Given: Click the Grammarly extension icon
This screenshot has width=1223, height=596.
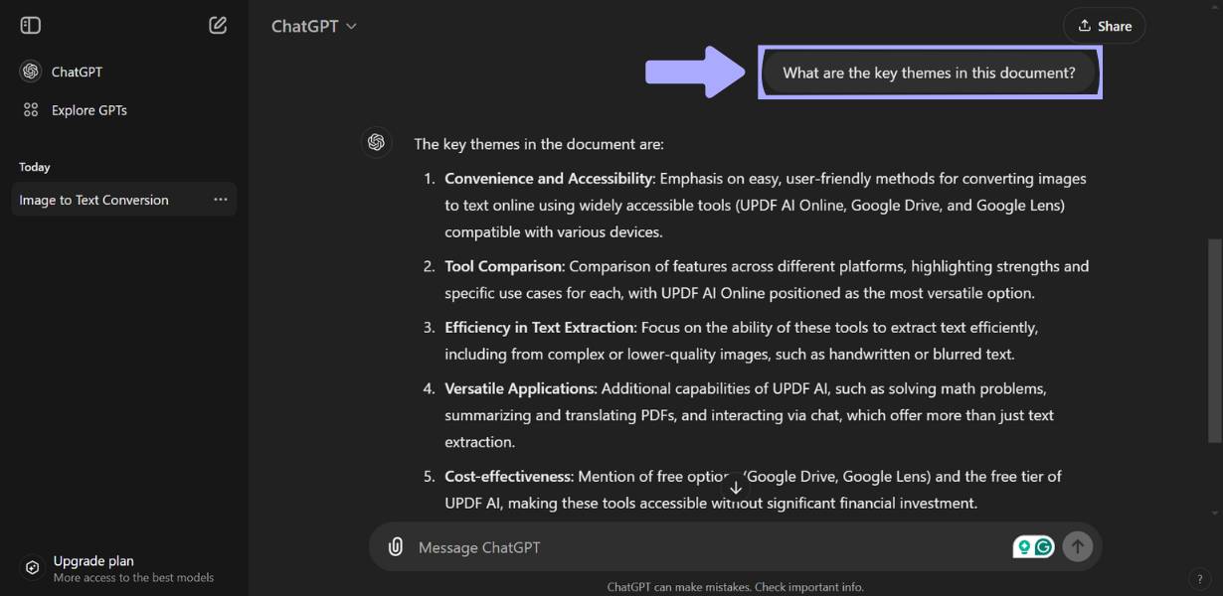Looking at the screenshot, I should 1043,546.
